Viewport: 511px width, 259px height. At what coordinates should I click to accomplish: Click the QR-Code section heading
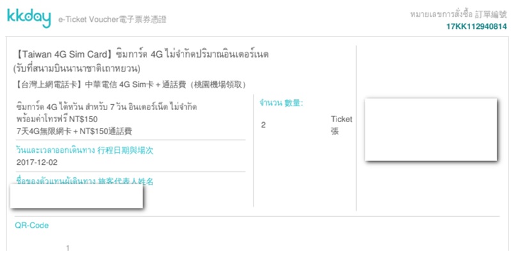click(x=31, y=226)
